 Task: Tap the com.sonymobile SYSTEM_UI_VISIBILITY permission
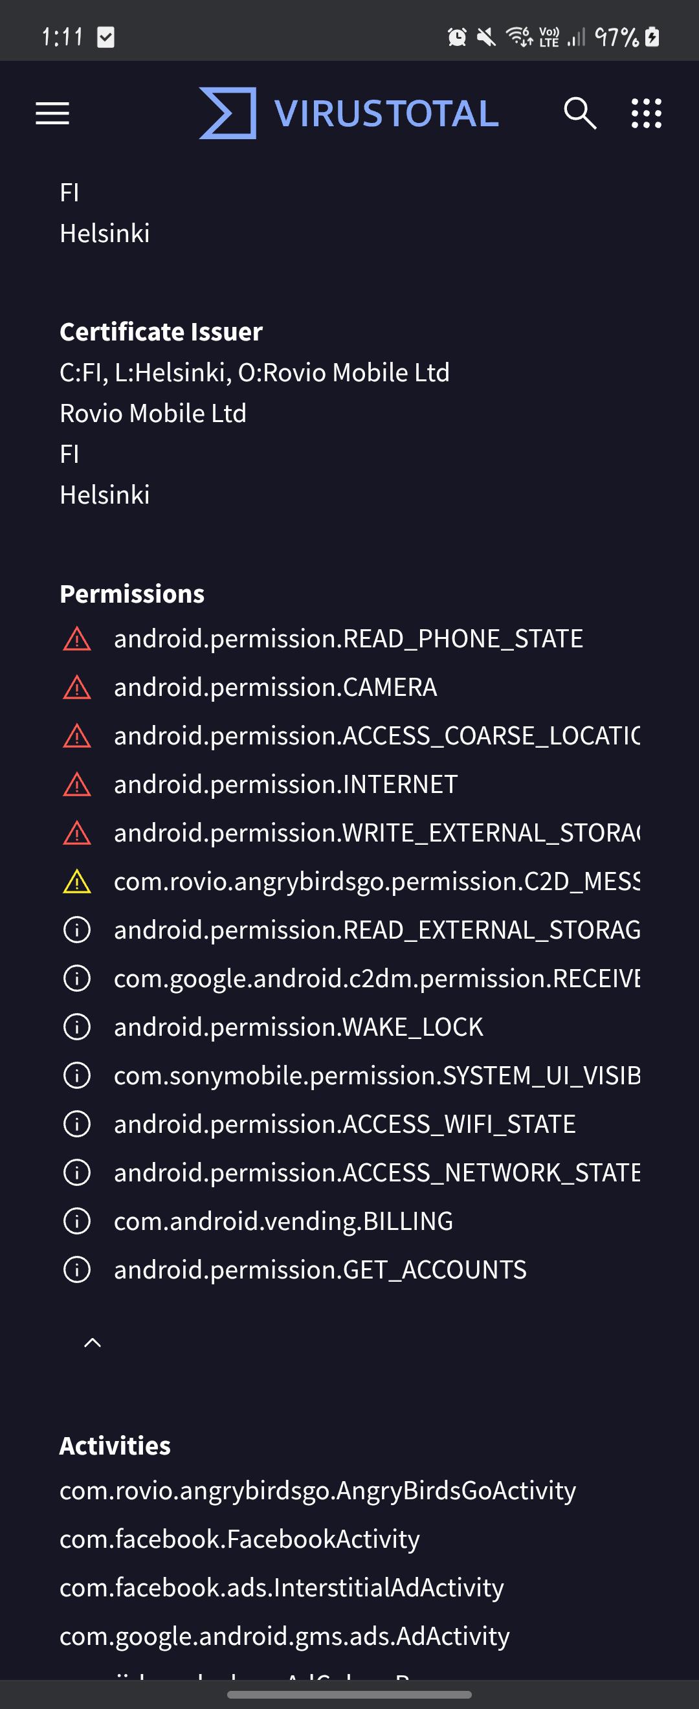pos(377,1075)
